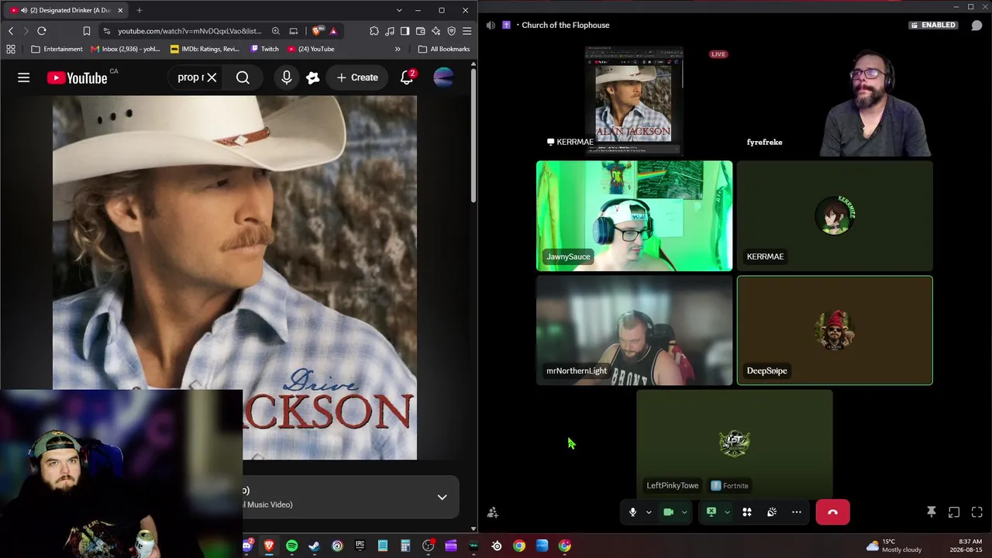This screenshot has width=992, height=558.
Task: Invite friends to the voice channel
Action: 492,512
